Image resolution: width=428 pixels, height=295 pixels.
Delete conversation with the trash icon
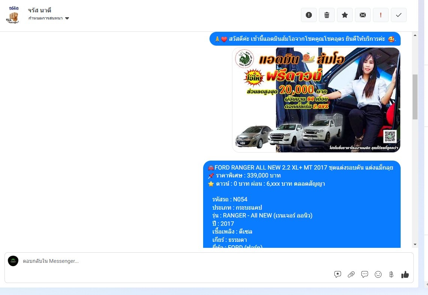(x=327, y=15)
